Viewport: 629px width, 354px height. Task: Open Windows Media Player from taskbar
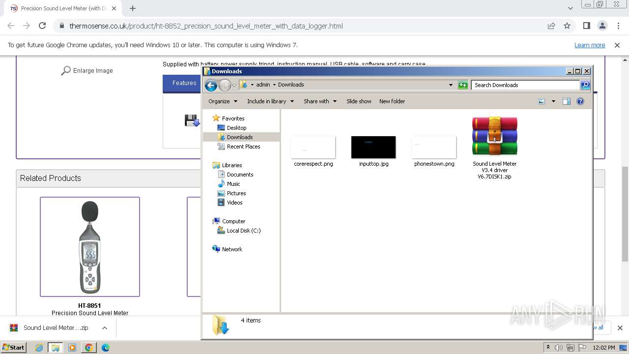[x=72, y=348]
